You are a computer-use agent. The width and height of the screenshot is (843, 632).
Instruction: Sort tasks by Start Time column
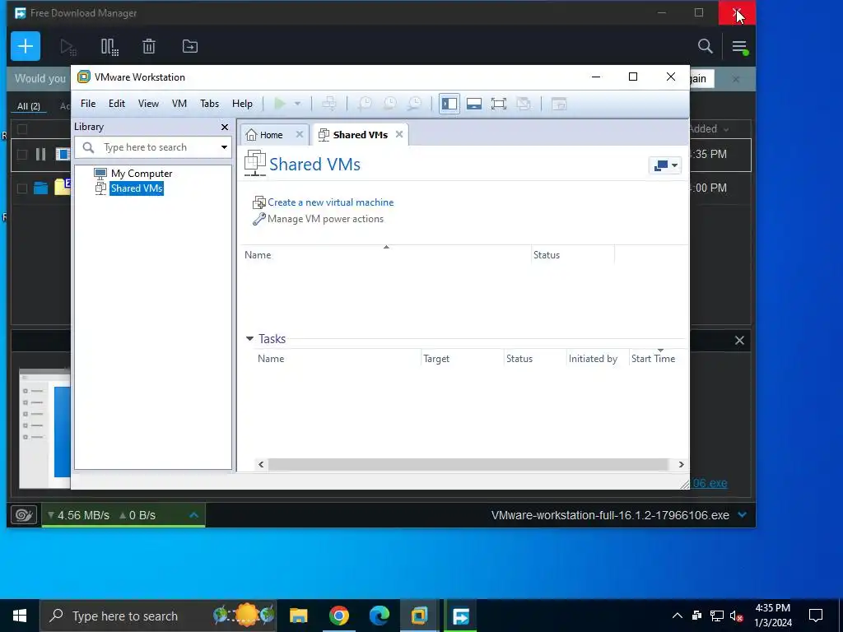[653, 359]
